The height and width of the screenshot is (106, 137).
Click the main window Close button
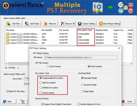[128, 101]
